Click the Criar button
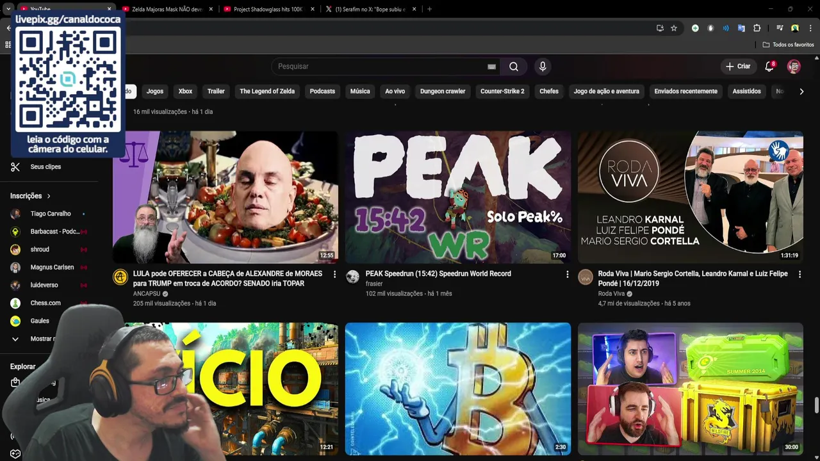 coord(738,67)
